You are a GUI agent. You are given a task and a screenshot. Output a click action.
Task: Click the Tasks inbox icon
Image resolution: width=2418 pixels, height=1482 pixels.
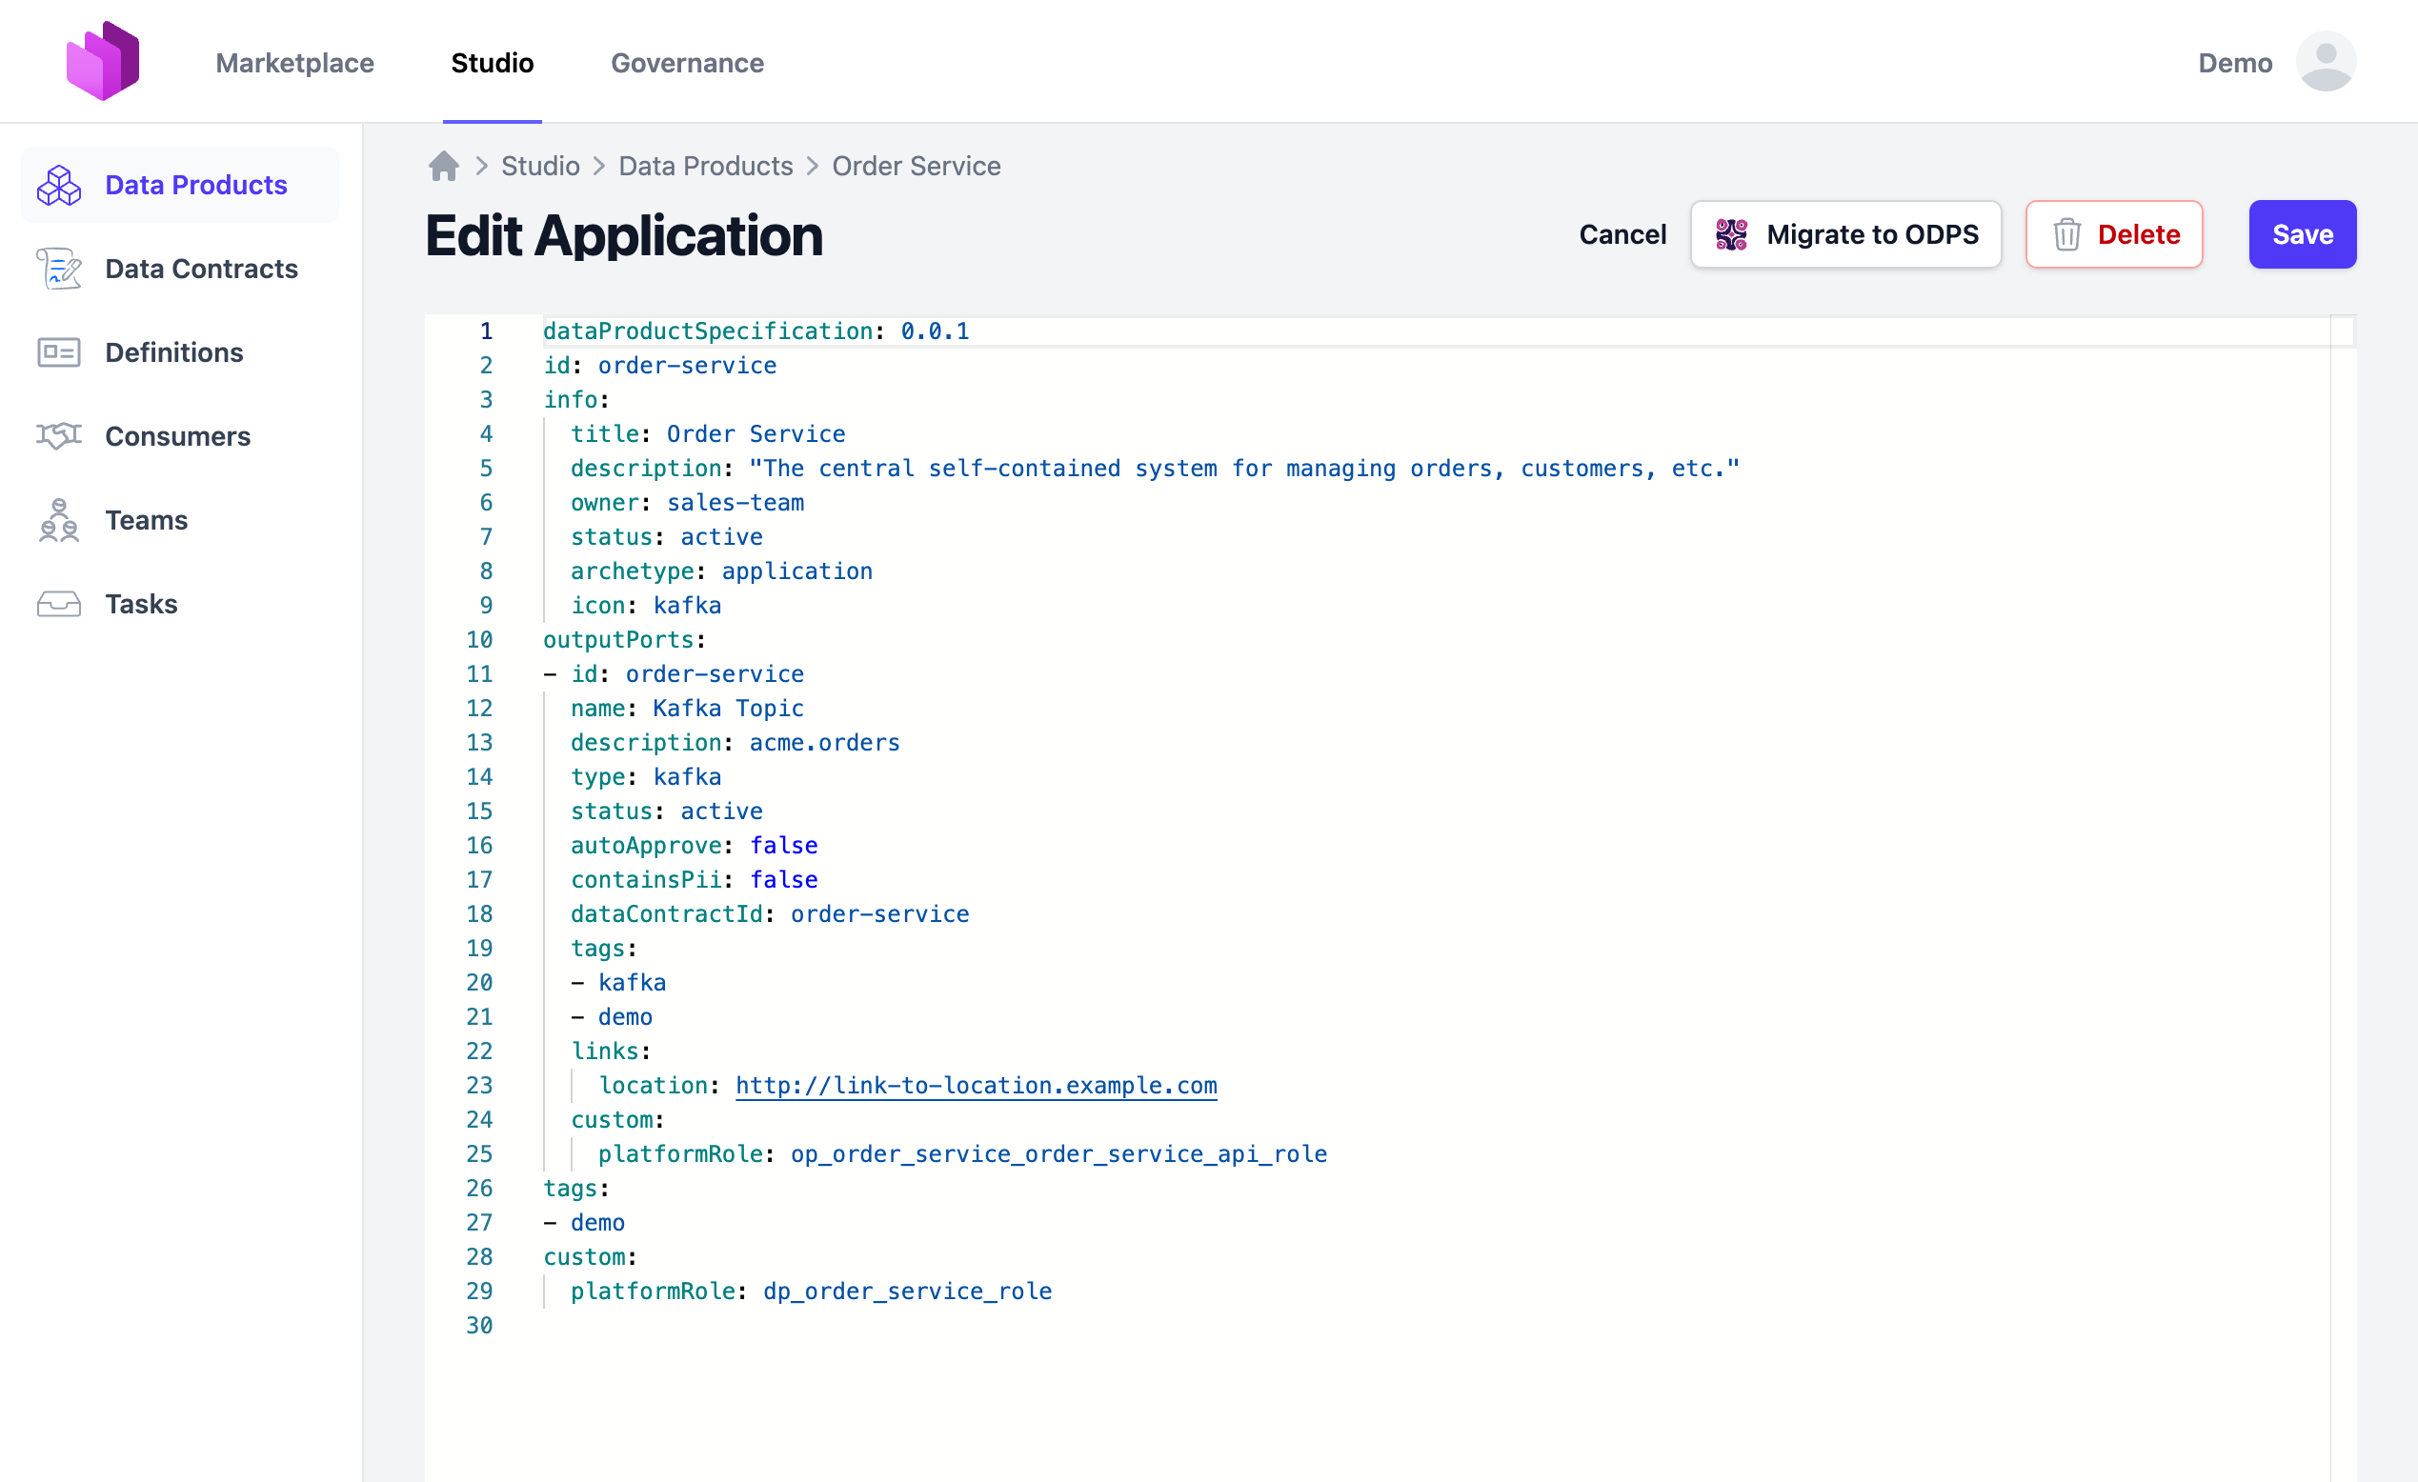click(x=59, y=603)
